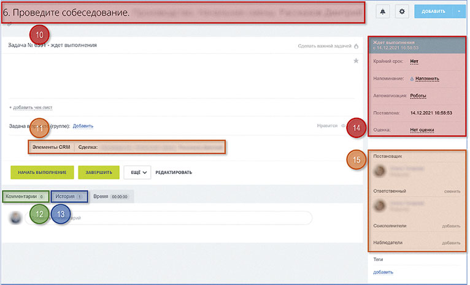Click the 'Нет оценки' rating link
This screenshot has width=470, height=285.
(x=422, y=130)
